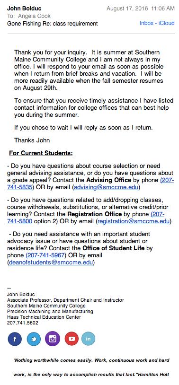
Task: Call Student Life number 207-741-5967
Action: [x=46, y=255]
